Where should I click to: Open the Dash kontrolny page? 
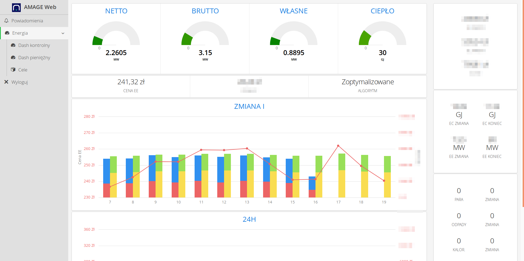pos(34,45)
